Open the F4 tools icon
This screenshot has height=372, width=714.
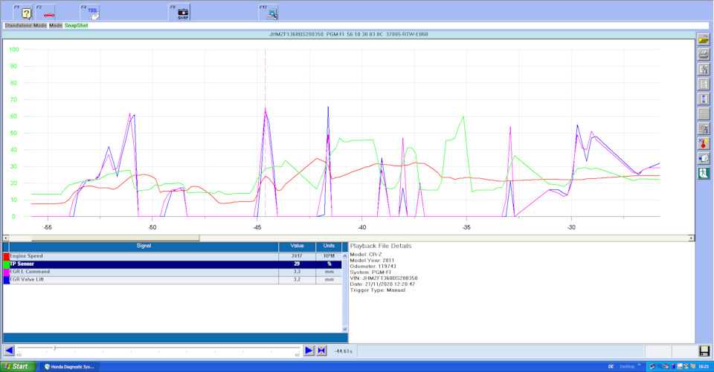(90, 13)
